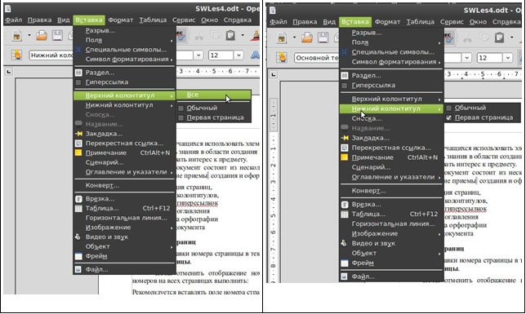Click New document icon in right window toolbar

pyautogui.click(x=282, y=38)
